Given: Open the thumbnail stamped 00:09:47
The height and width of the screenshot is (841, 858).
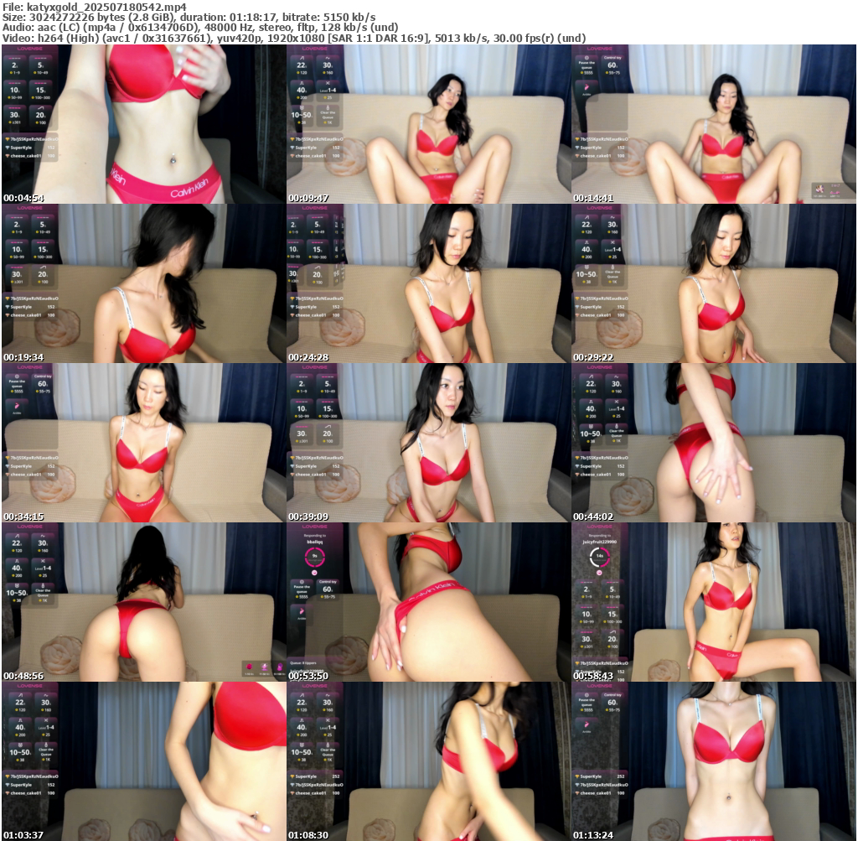Looking at the screenshot, I should point(429,124).
